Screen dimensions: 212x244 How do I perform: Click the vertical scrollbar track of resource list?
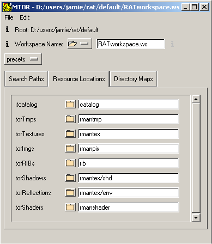coord(196,158)
